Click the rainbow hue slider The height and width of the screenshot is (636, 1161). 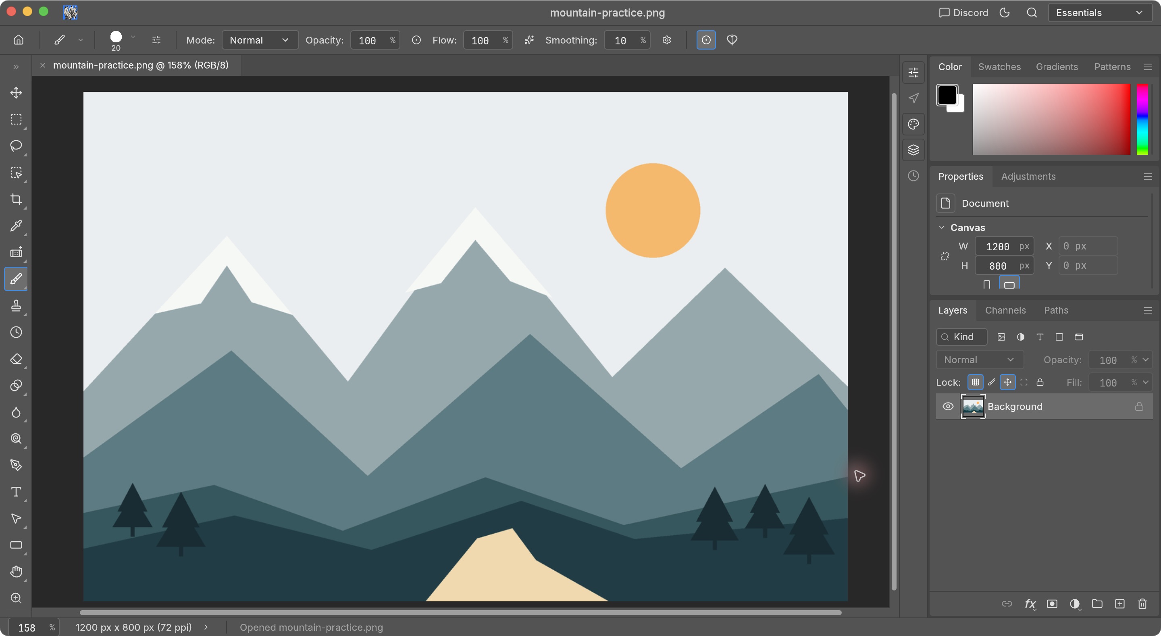point(1142,119)
